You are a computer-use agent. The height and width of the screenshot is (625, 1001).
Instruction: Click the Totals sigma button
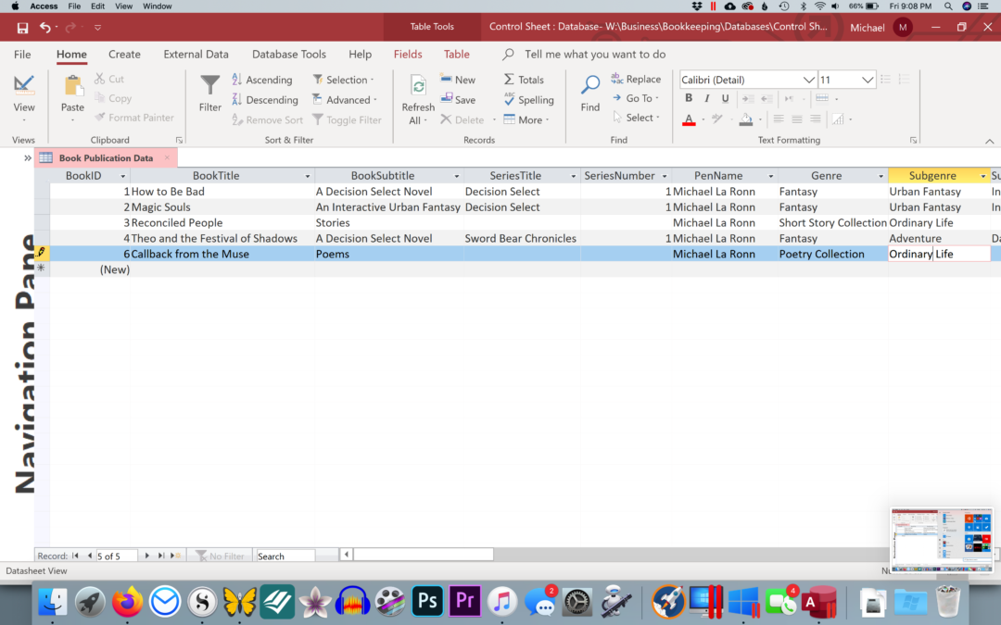coord(524,80)
